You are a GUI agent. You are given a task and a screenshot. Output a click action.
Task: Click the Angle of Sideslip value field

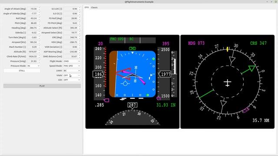(33, 13)
